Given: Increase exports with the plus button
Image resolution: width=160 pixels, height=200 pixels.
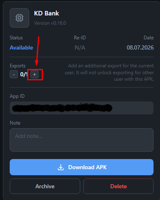Looking at the screenshot, I should point(34,74).
